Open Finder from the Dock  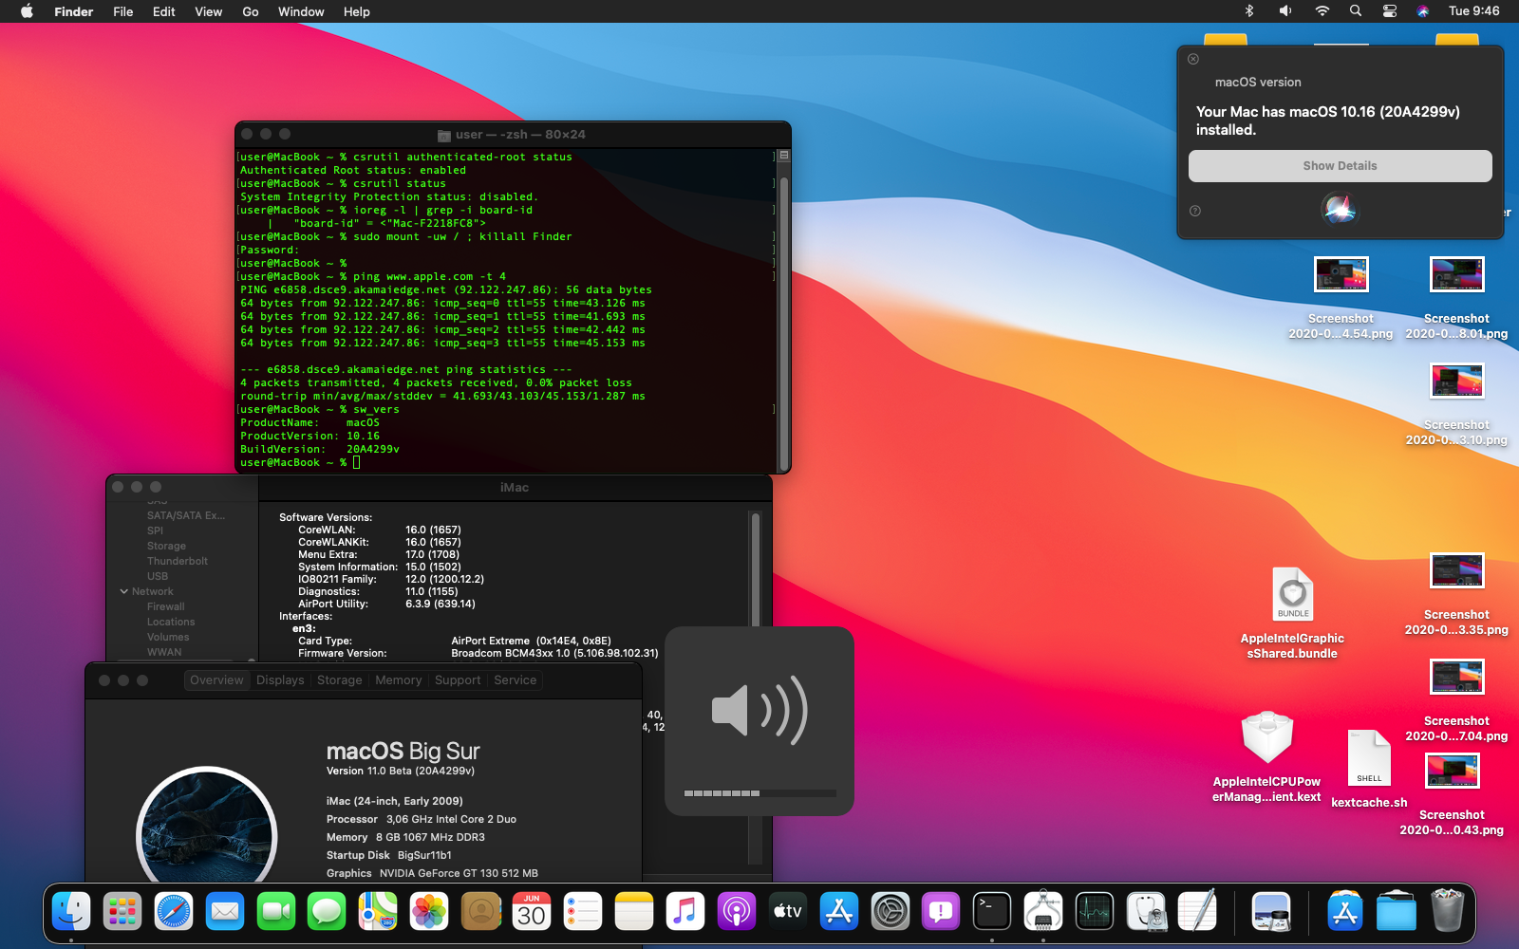[71, 912]
